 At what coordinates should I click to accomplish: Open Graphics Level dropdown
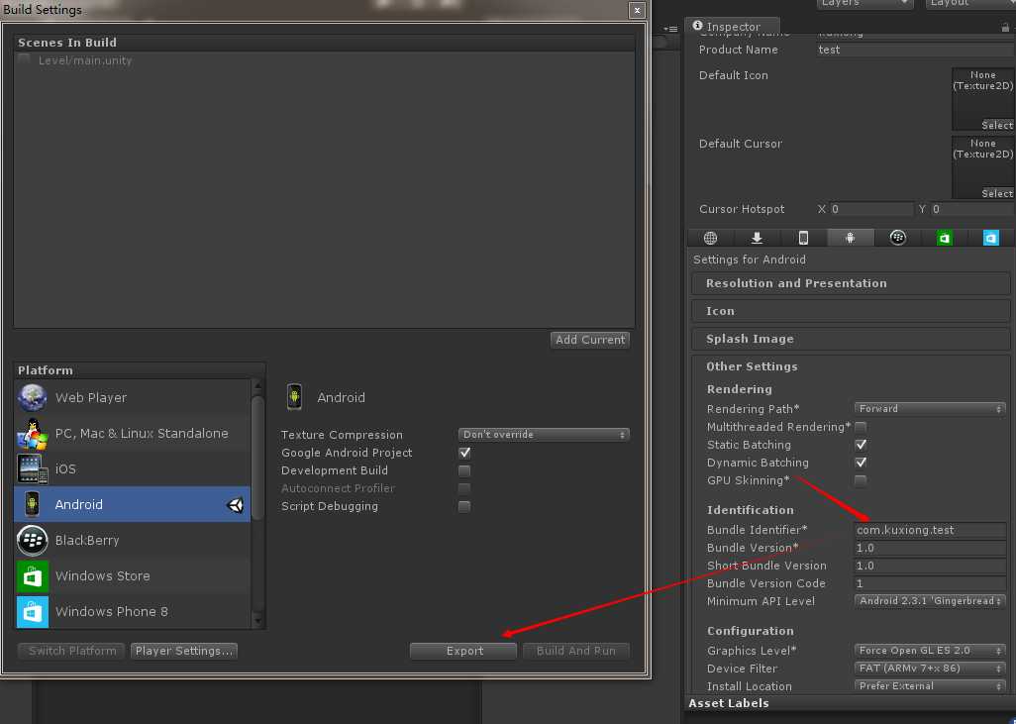coord(930,650)
